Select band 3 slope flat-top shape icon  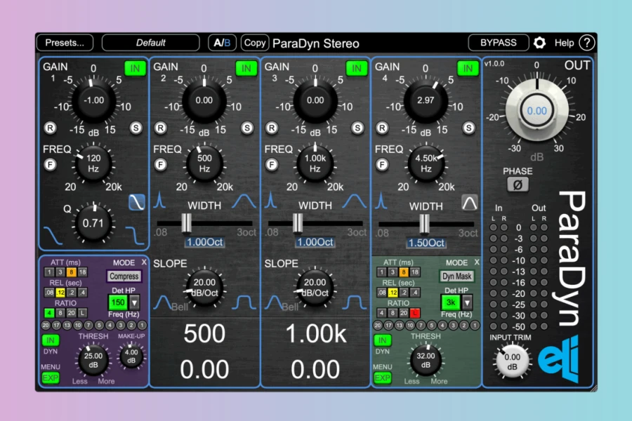coord(355,303)
